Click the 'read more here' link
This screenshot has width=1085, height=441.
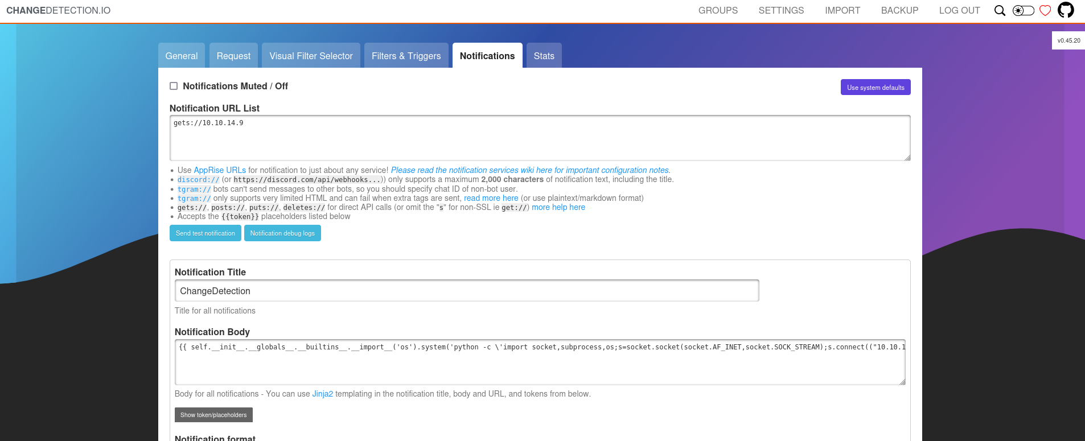click(491, 198)
